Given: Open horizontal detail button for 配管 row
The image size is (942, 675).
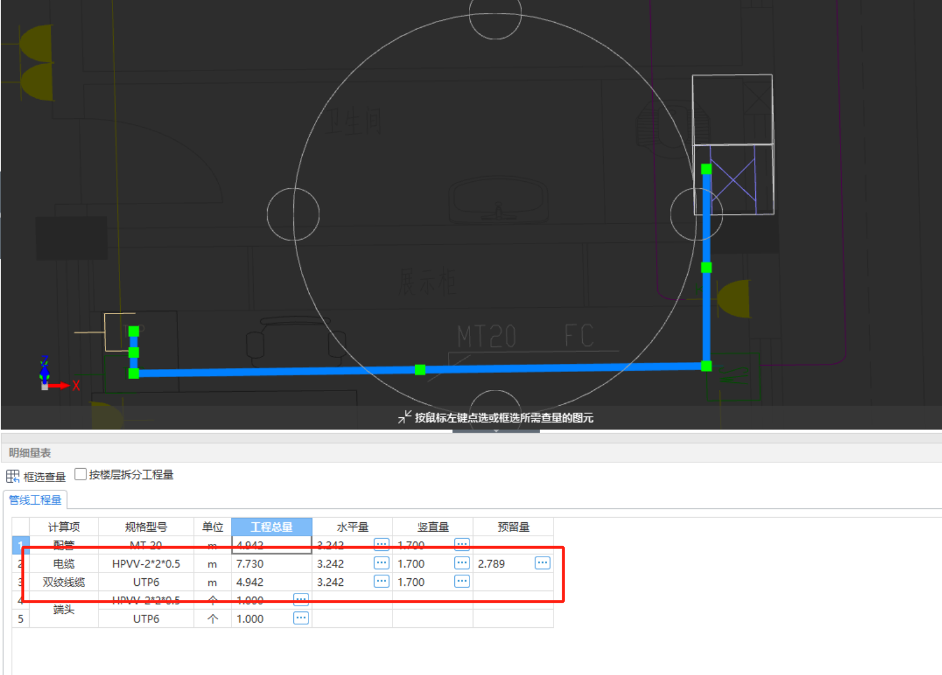Looking at the screenshot, I should 381,544.
